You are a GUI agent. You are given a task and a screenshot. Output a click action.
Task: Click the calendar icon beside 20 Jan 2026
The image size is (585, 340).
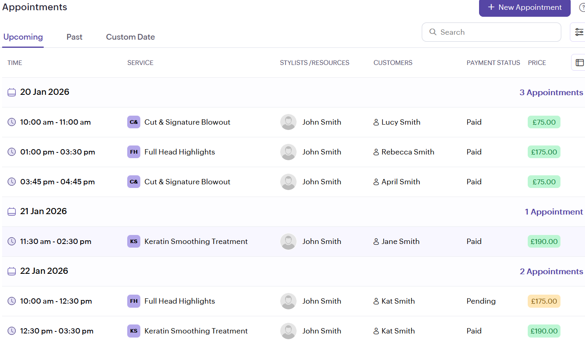point(11,92)
